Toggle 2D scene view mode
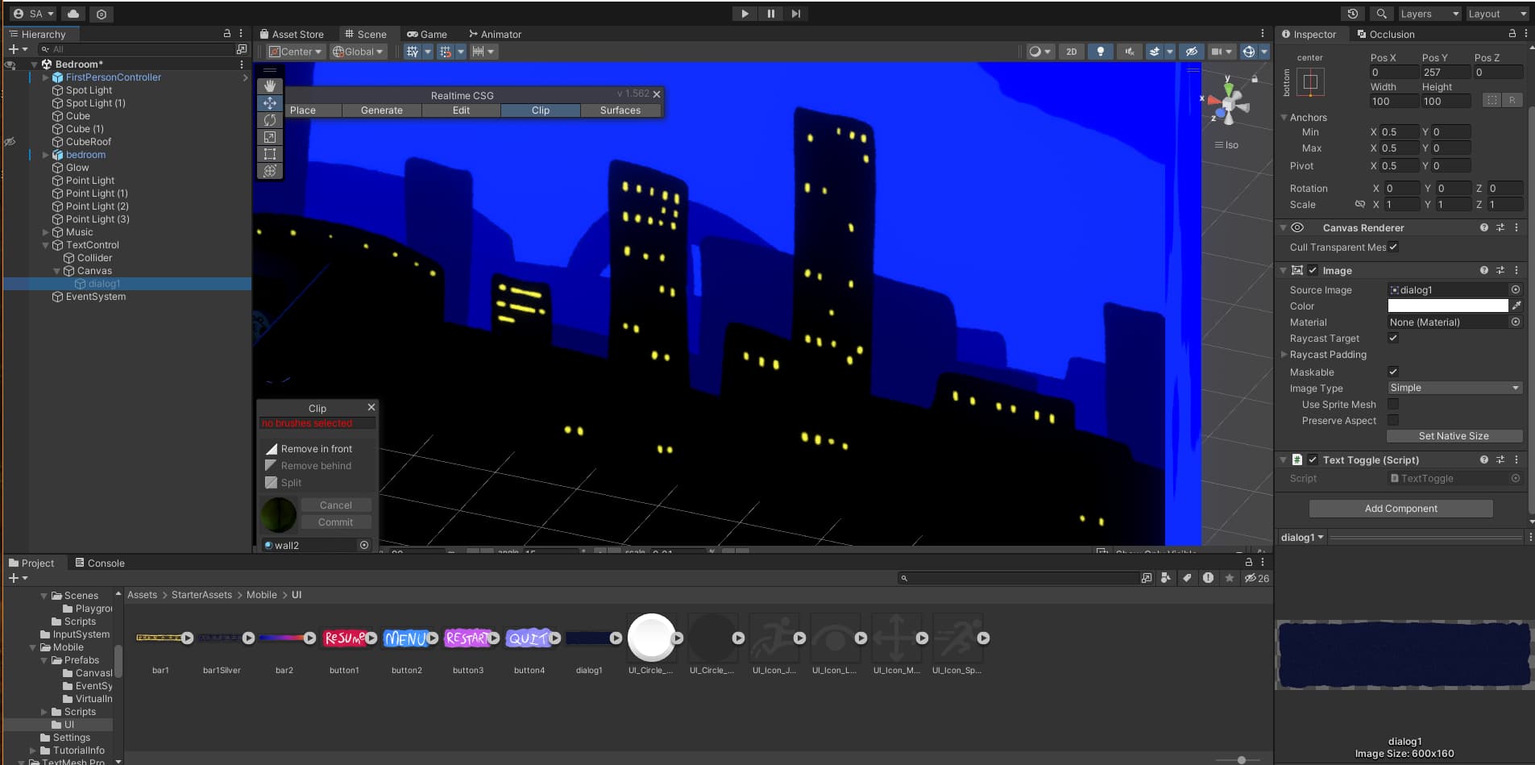1535x765 pixels. (x=1071, y=52)
